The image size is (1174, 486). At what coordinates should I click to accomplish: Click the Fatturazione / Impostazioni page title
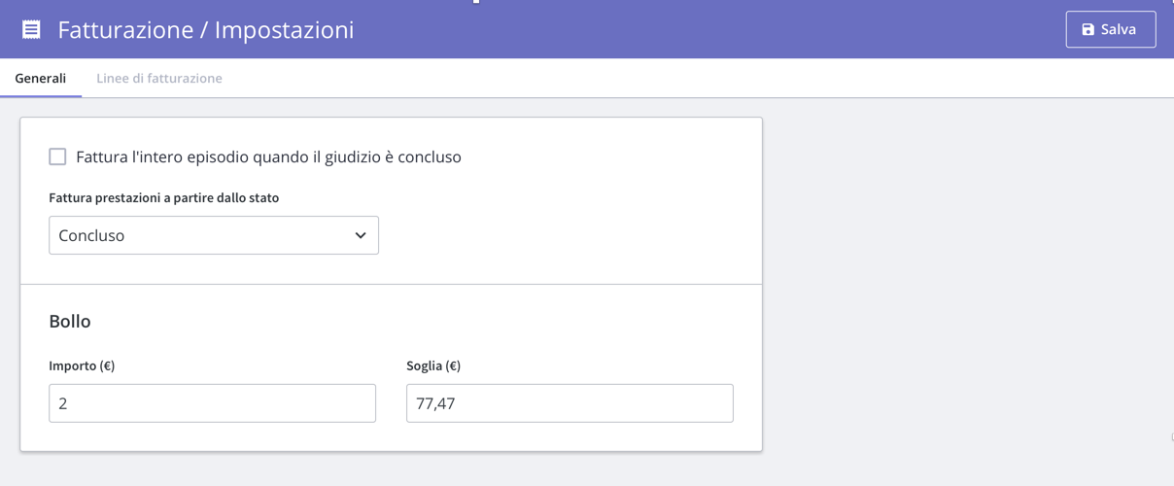(206, 29)
